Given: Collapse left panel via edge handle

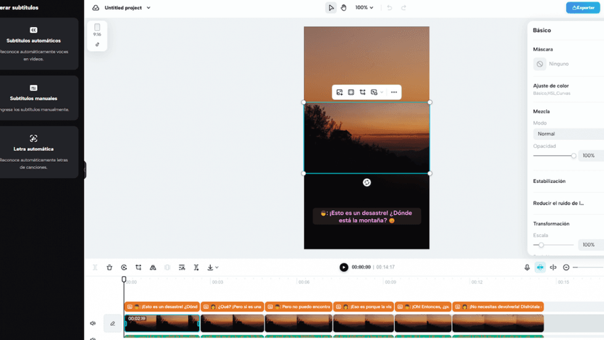Looking at the screenshot, I should (85, 169).
